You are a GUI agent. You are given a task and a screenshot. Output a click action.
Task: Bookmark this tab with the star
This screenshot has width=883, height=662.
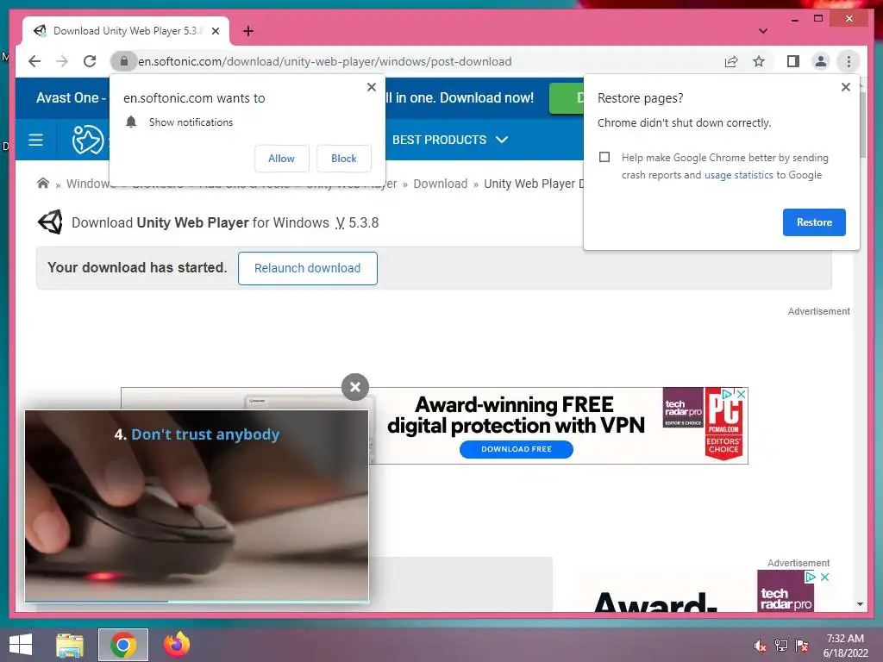[x=759, y=61]
